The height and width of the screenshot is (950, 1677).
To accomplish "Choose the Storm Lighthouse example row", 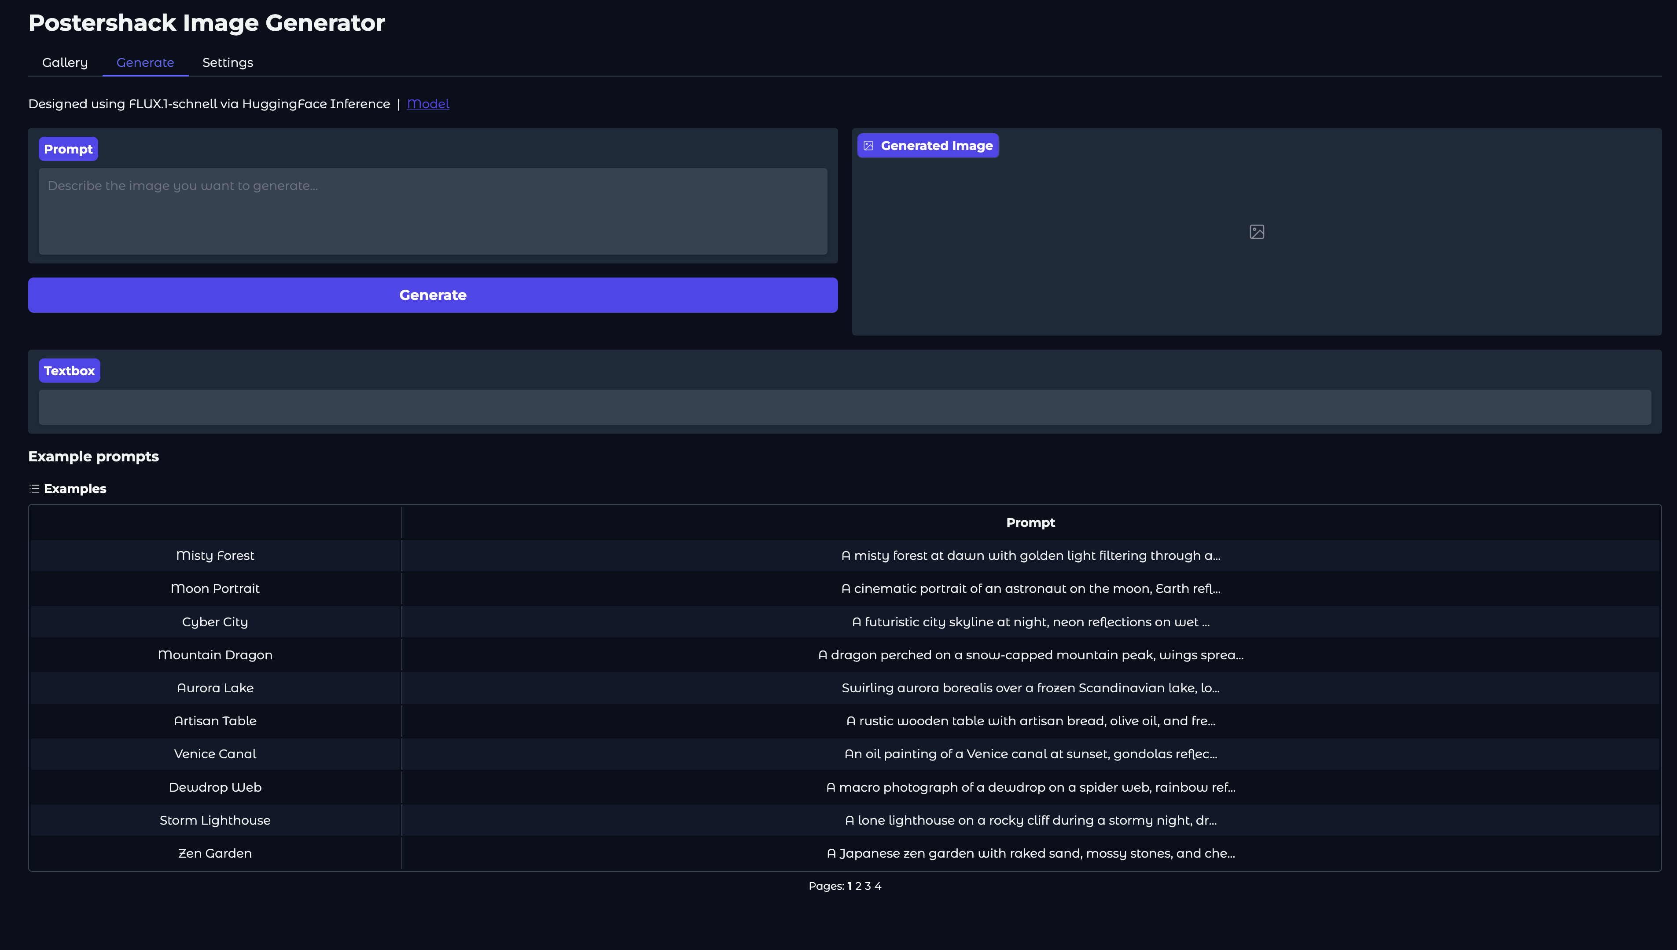I will coord(215,820).
